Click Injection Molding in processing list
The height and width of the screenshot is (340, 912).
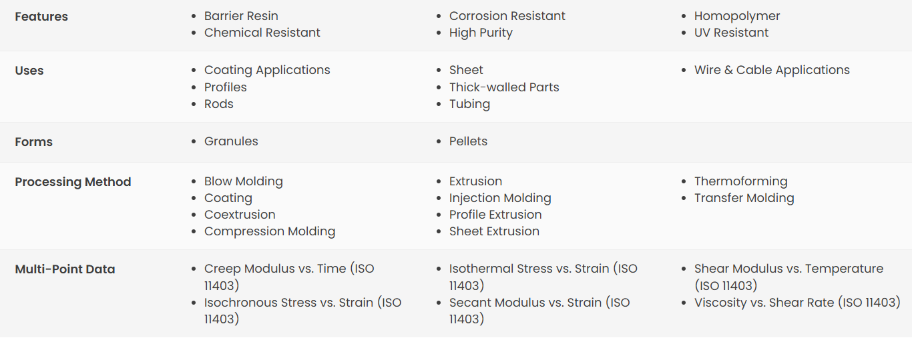[500, 198]
